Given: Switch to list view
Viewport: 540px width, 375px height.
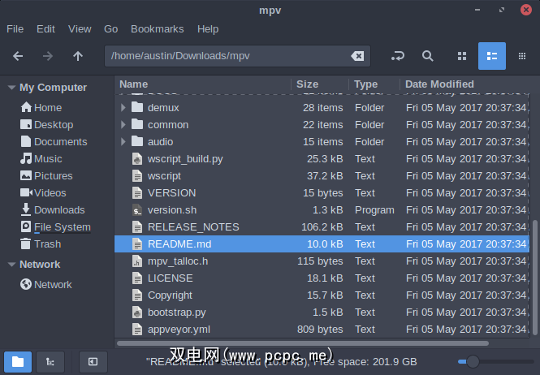Looking at the screenshot, I should (x=492, y=56).
